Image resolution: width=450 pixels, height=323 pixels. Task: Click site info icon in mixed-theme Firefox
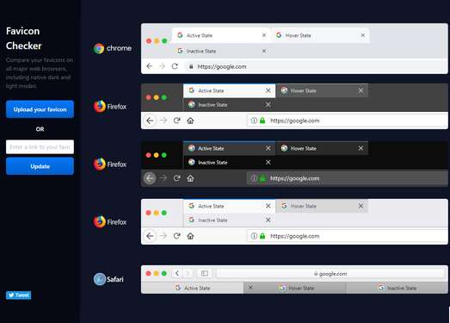click(254, 121)
